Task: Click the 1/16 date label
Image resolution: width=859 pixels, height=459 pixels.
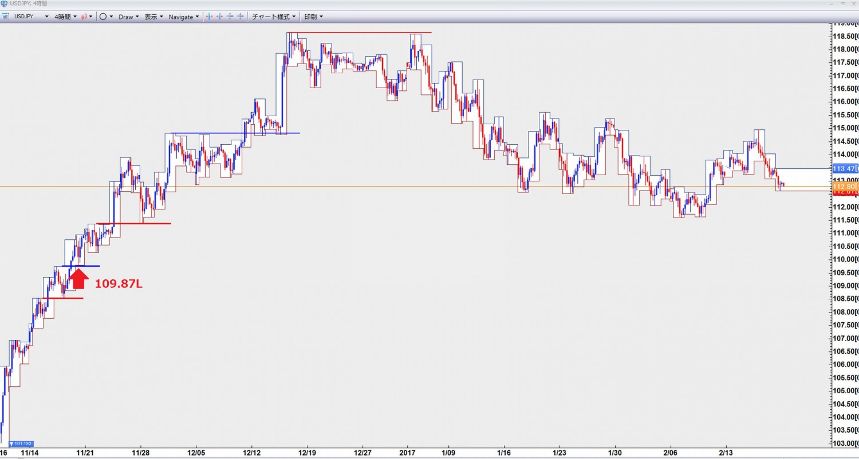Action: (x=504, y=452)
